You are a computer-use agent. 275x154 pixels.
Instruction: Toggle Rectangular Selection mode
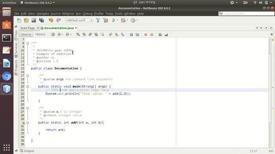102,35
